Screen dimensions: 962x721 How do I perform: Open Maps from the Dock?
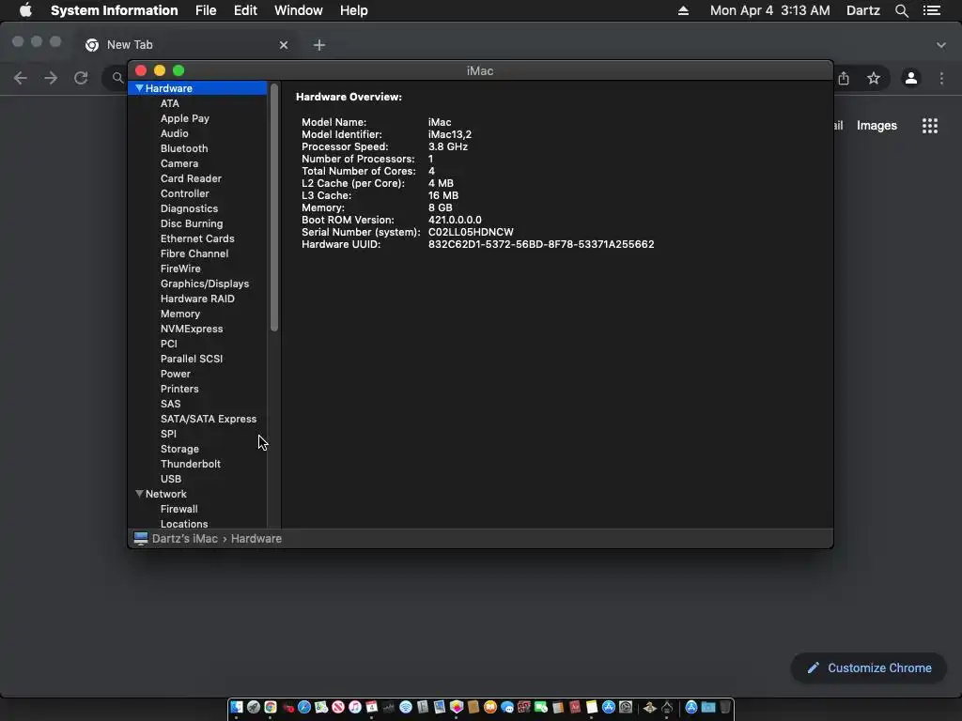[x=321, y=707]
